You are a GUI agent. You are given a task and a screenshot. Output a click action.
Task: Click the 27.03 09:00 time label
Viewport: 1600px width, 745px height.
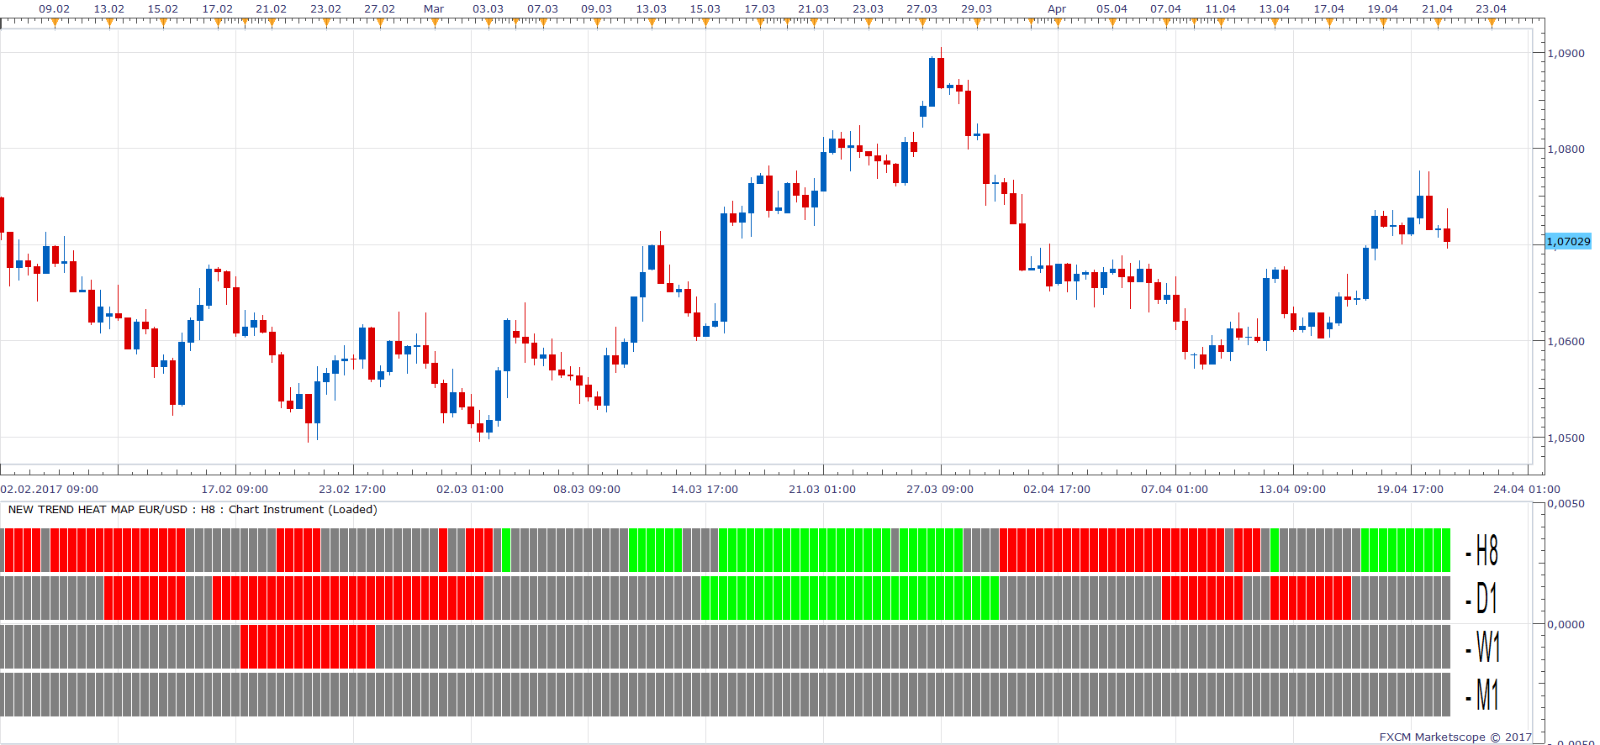tap(940, 489)
